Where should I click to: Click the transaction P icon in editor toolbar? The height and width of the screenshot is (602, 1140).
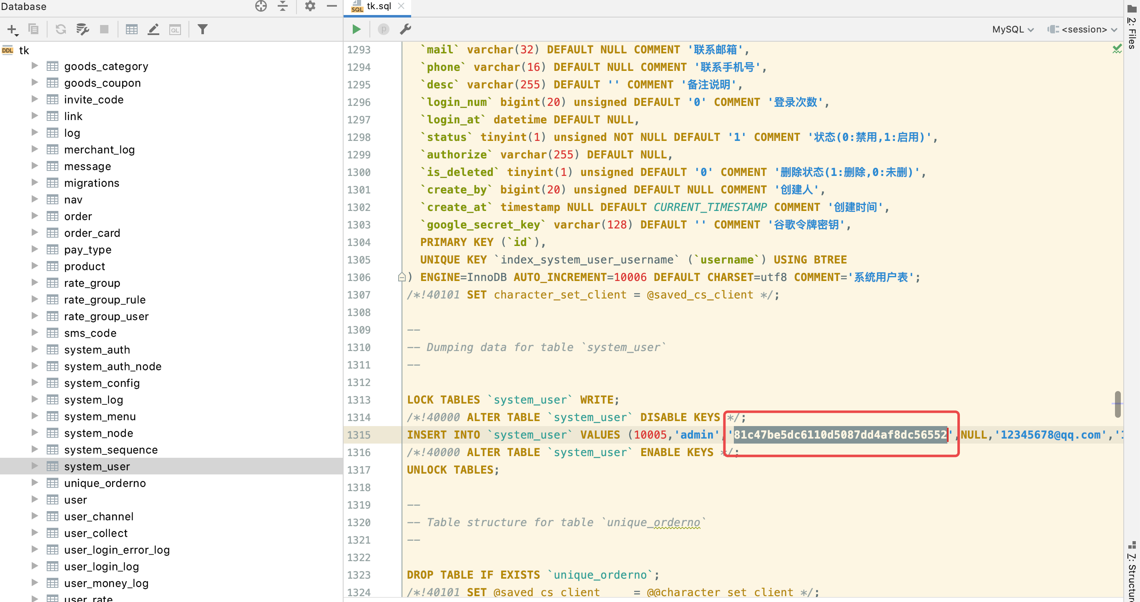(x=383, y=29)
